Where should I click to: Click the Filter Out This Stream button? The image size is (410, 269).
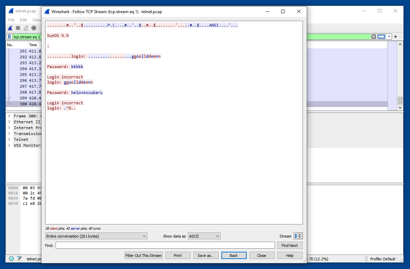pyautogui.click(x=143, y=256)
